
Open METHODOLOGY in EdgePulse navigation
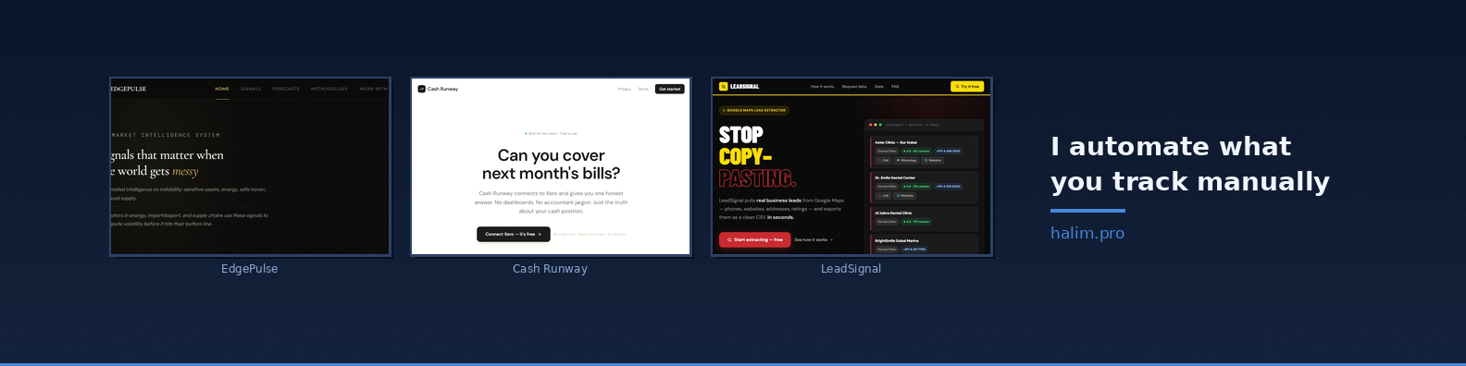point(329,89)
